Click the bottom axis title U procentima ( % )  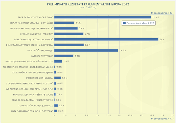[162, 119]
